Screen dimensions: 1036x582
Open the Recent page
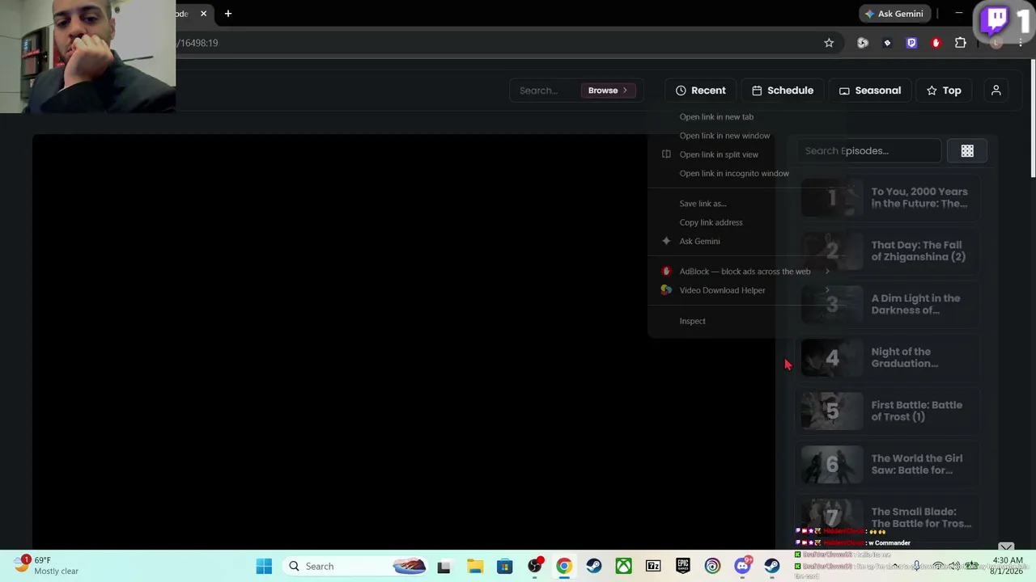click(701, 91)
